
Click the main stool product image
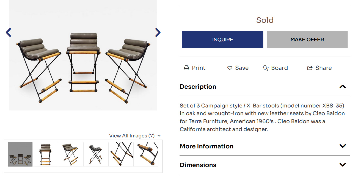pyautogui.click(x=83, y=55)
